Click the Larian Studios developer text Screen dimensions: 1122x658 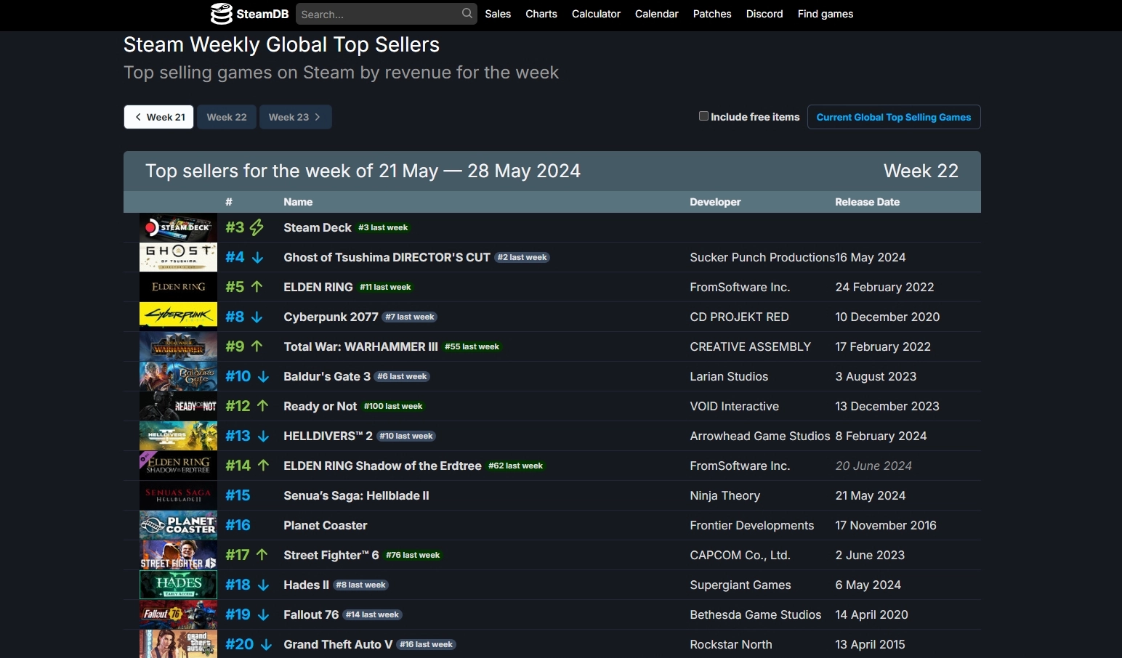[729, 376]
